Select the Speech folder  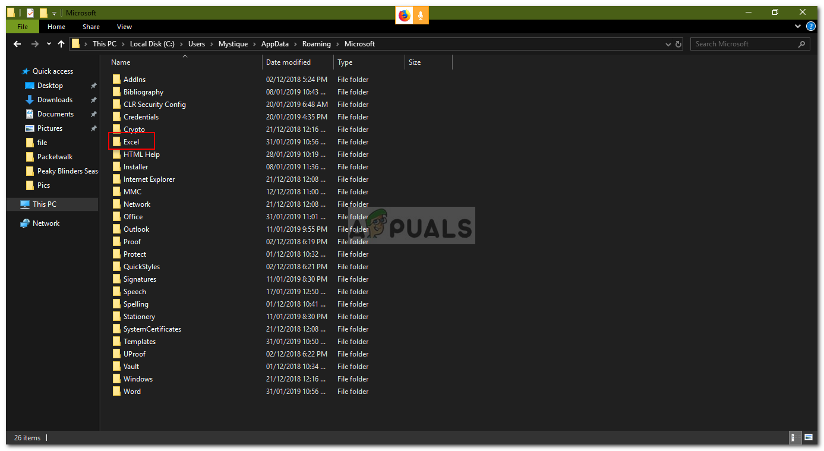point(134,292)
